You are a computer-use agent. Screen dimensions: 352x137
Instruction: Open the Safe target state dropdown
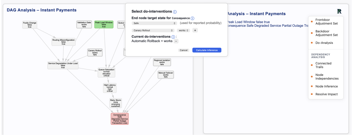155,23
